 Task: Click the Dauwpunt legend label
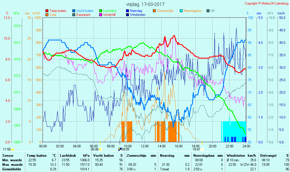click(83, 15)
